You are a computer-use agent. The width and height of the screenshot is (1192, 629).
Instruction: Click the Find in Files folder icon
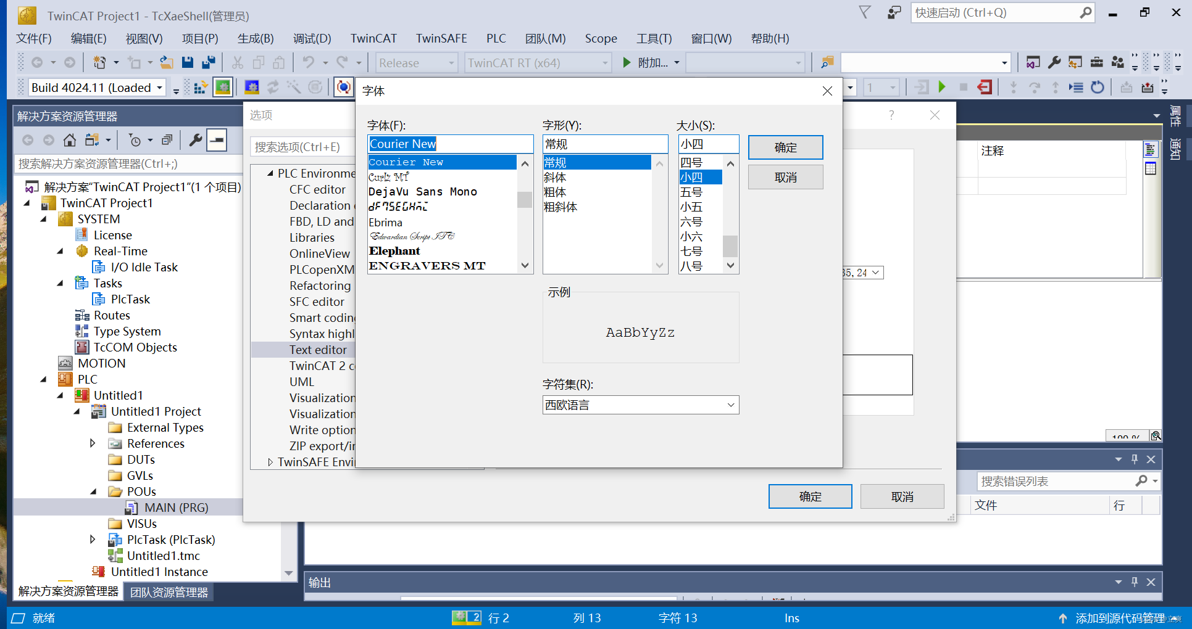pyautogui.click(x=827, y=62)
